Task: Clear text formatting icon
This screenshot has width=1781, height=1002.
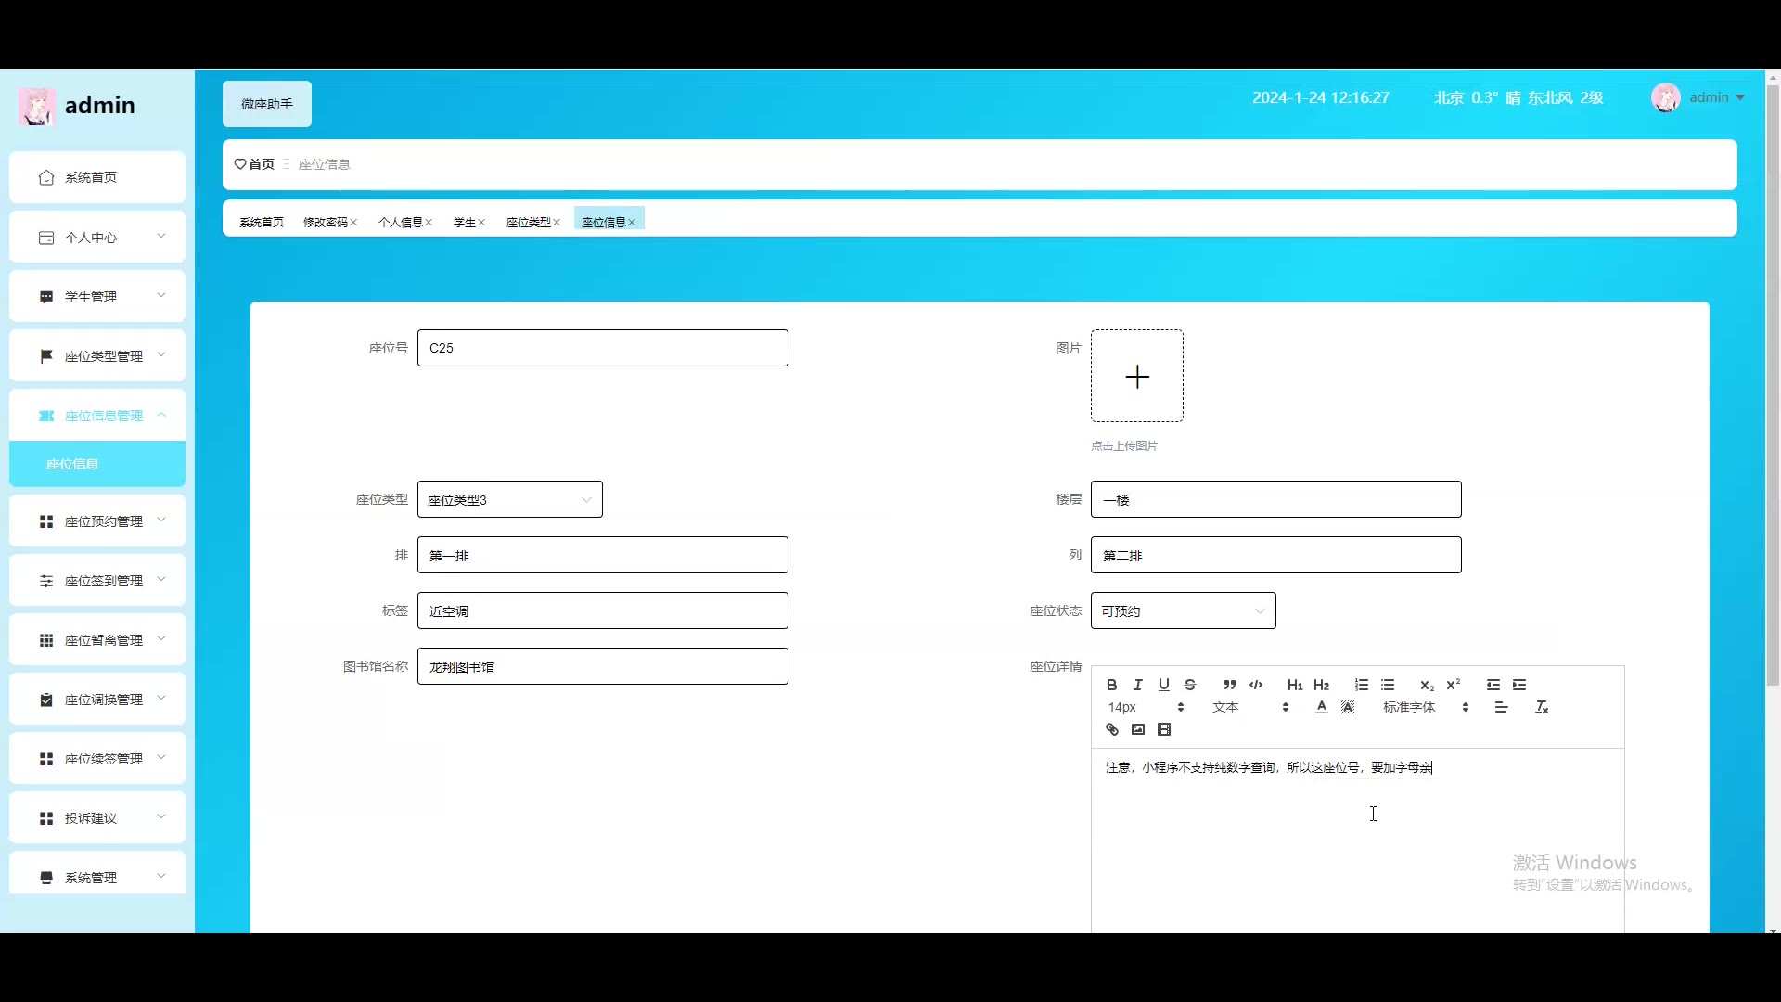Action: pos(1542,707)
